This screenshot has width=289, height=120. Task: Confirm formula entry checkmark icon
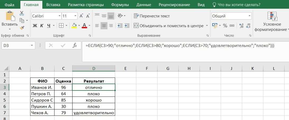click(63, 45)
